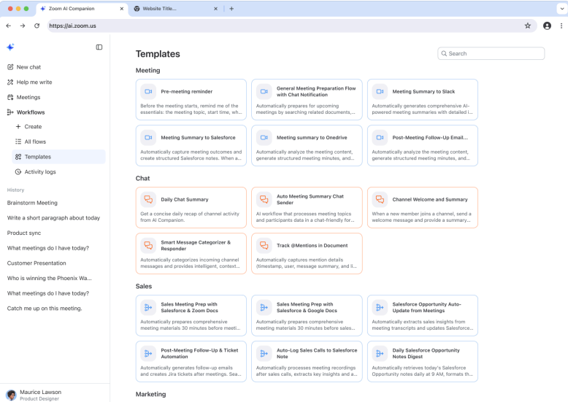This screenshot has width=568, height=402.
Task: Open the Chrome profile avatar icon
Action: point(547,26)
